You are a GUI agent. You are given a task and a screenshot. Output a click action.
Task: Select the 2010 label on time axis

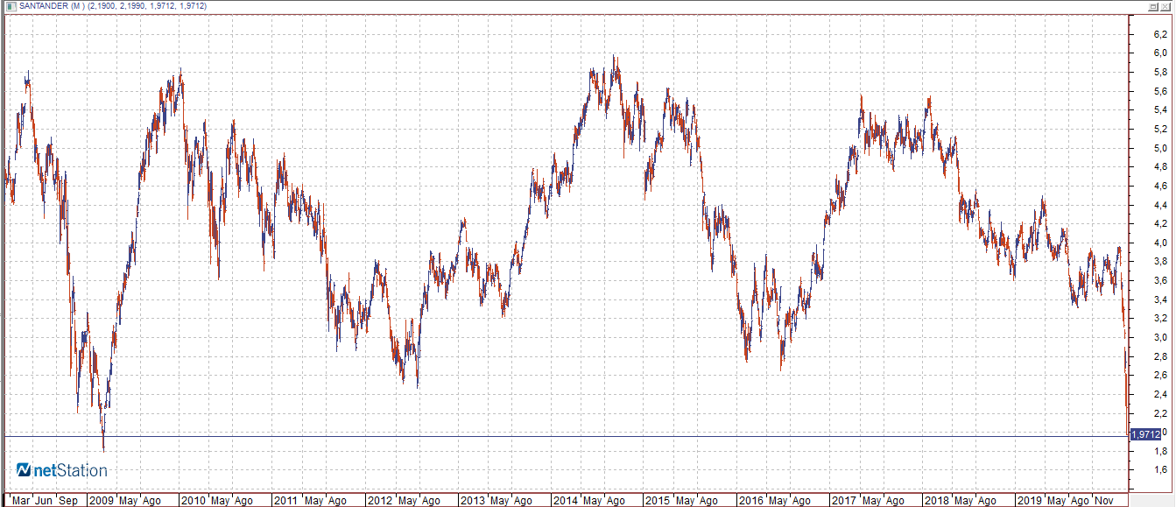pyautogui.click(x=193, y=501)
